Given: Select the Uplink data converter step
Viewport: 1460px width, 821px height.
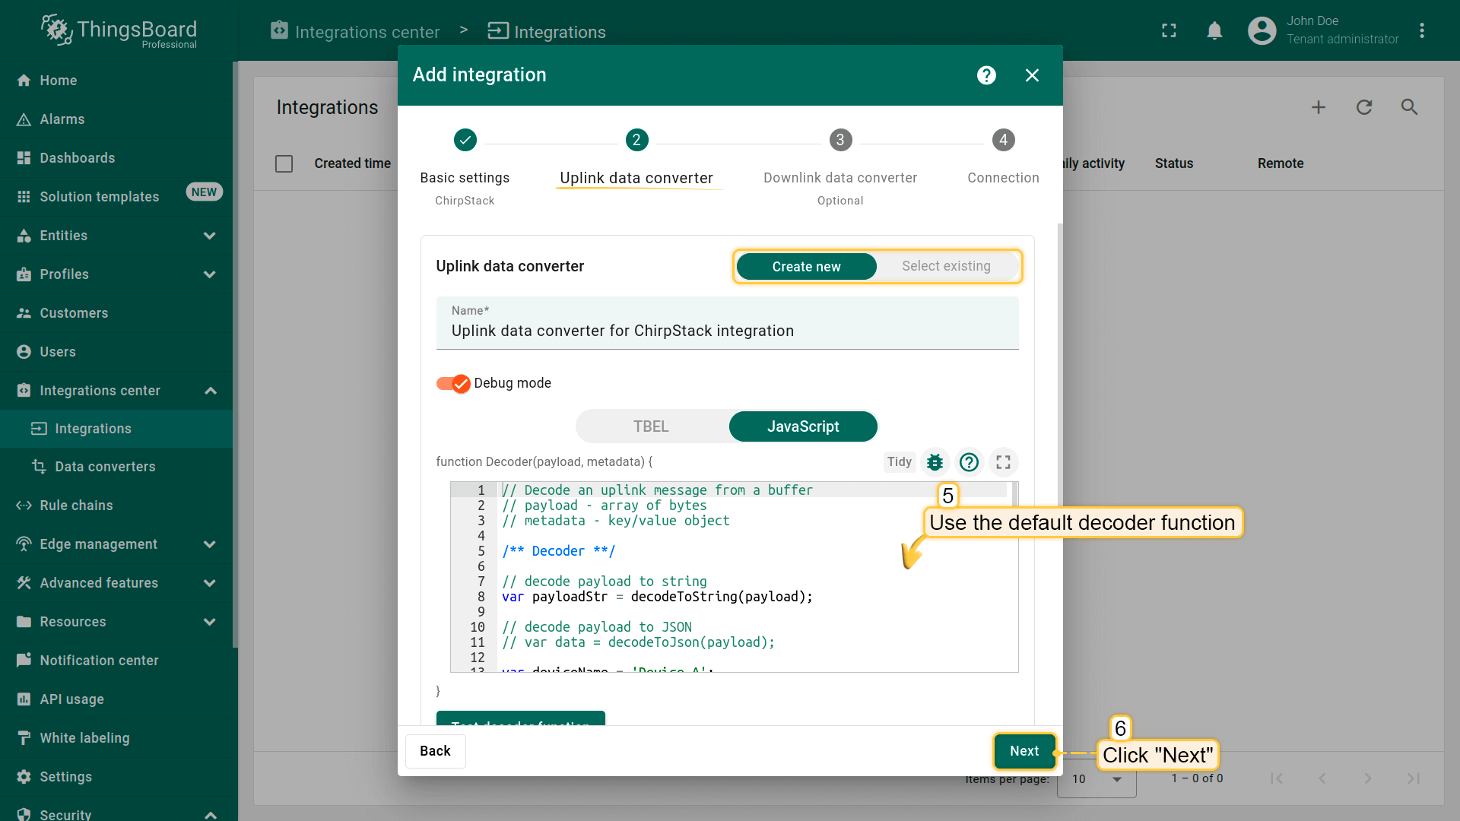Looking at the screenshot, I should 636,158.
